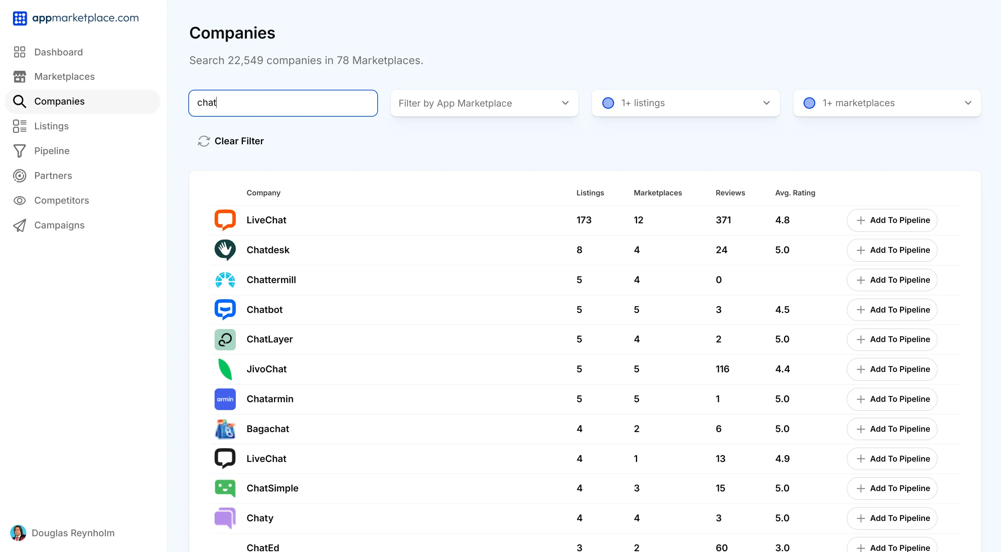Open Marketplaces in the sidebar

click(x=82, y=77)
